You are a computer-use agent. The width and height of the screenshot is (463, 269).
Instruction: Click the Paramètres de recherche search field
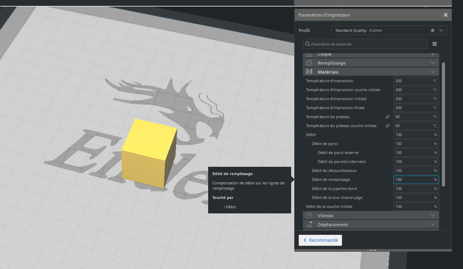(x=367, y=44)
